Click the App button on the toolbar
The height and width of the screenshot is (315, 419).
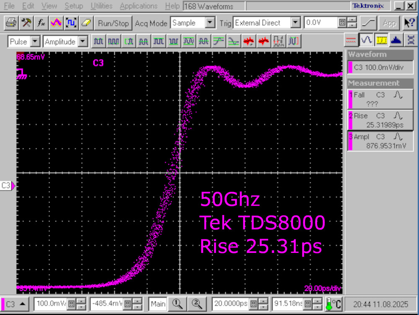point(389,23)
